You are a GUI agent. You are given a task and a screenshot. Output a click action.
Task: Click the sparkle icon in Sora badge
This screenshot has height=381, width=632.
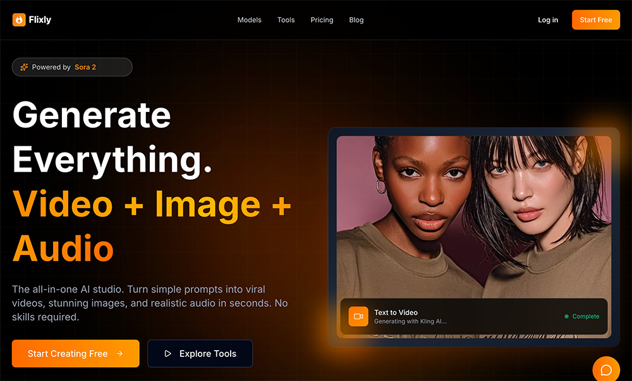tap(24, 67)
